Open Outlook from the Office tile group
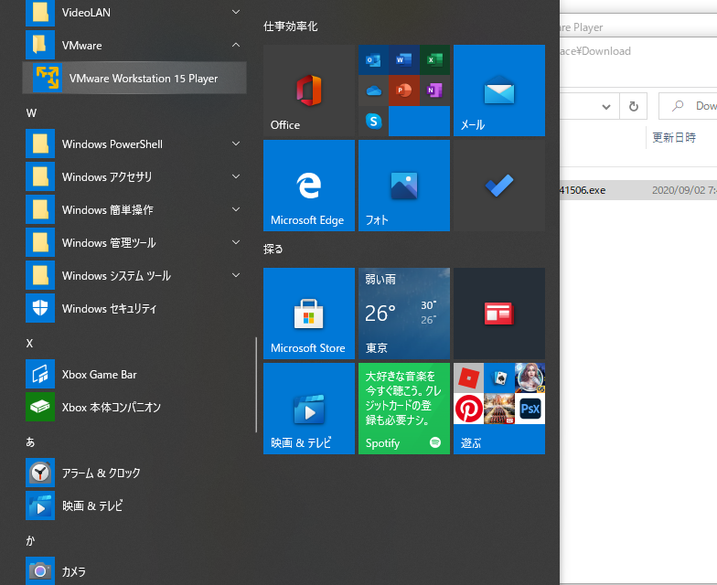Viewport: 717px width, 585px height. (x=373, y=60)
